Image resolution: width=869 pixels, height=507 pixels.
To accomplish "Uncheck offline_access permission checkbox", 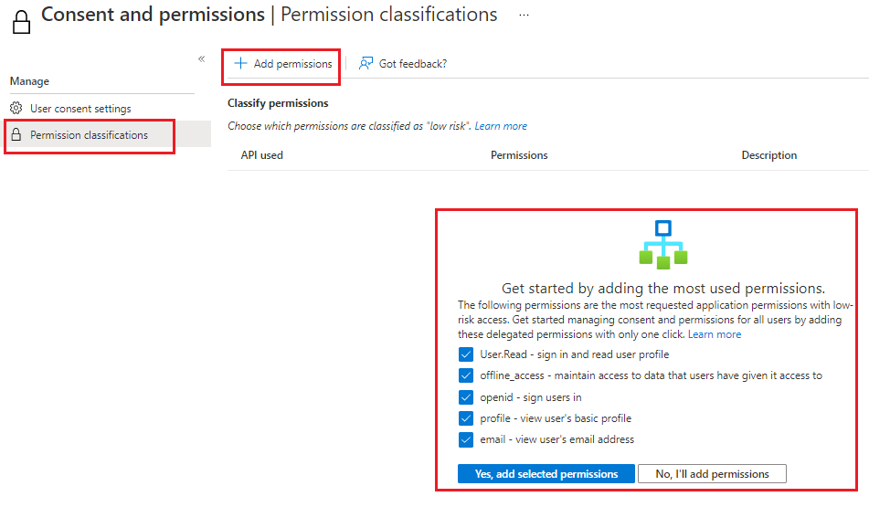I will click(465, 375).
